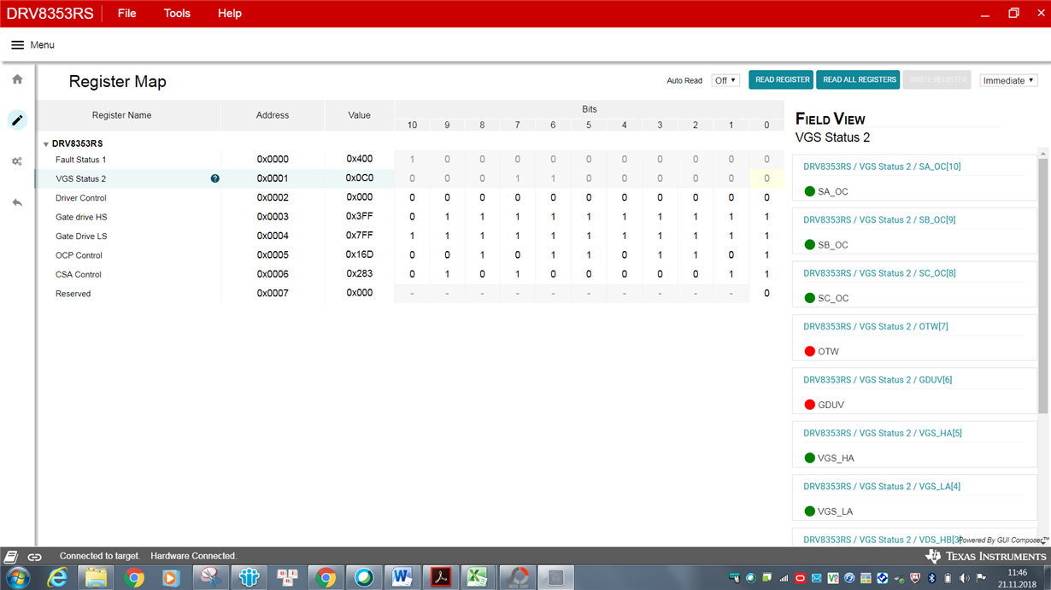Toggle bit 2 of OCP Control
1051x590 pixels.
point(696,255)
